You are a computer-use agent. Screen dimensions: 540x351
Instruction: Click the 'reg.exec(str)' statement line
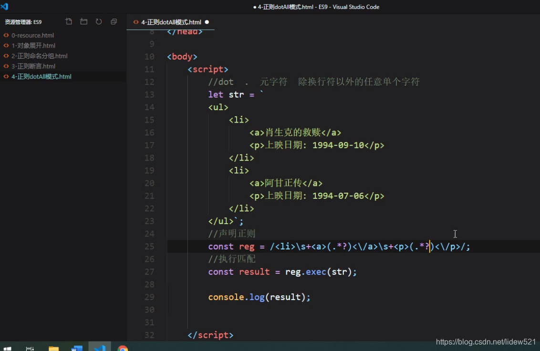tap(282, 272)
